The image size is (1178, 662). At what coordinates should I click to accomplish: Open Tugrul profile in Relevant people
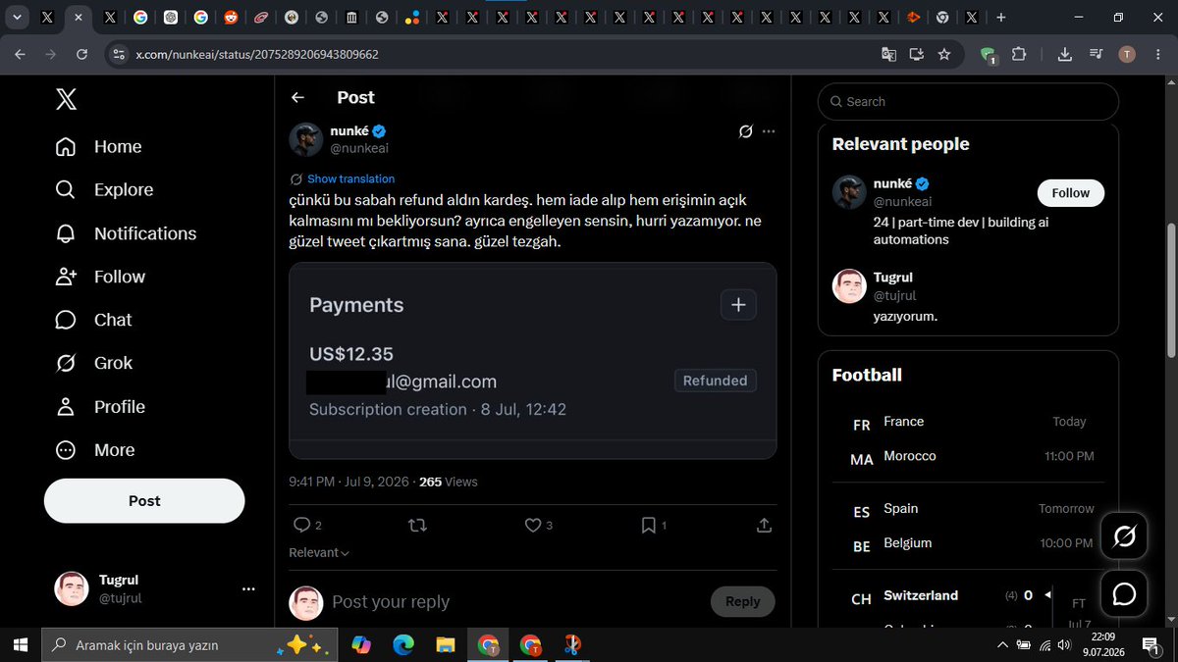click(893, 278)
